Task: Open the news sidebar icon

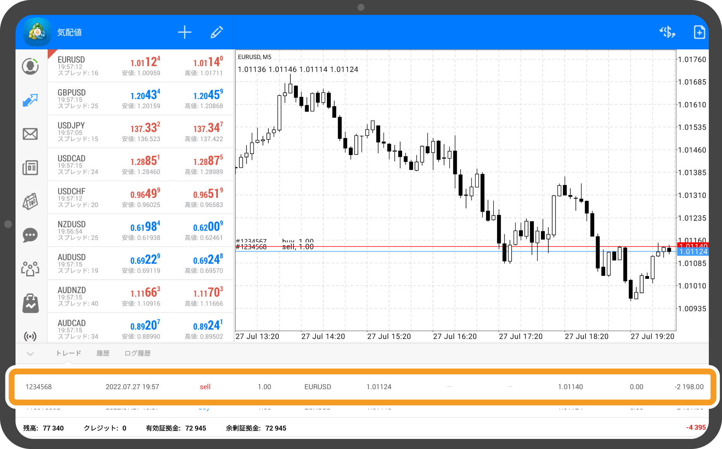Action: pos(30,168)
